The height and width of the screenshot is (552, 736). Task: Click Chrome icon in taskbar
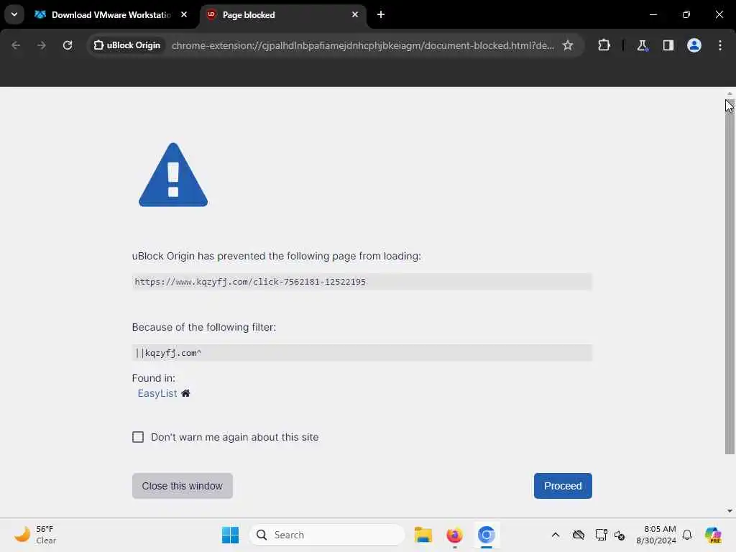click(487, 535)
